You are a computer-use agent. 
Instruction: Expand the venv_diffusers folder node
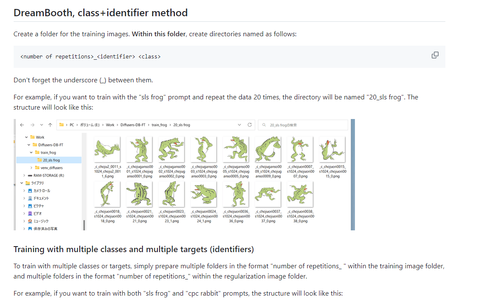click(32, 168)
